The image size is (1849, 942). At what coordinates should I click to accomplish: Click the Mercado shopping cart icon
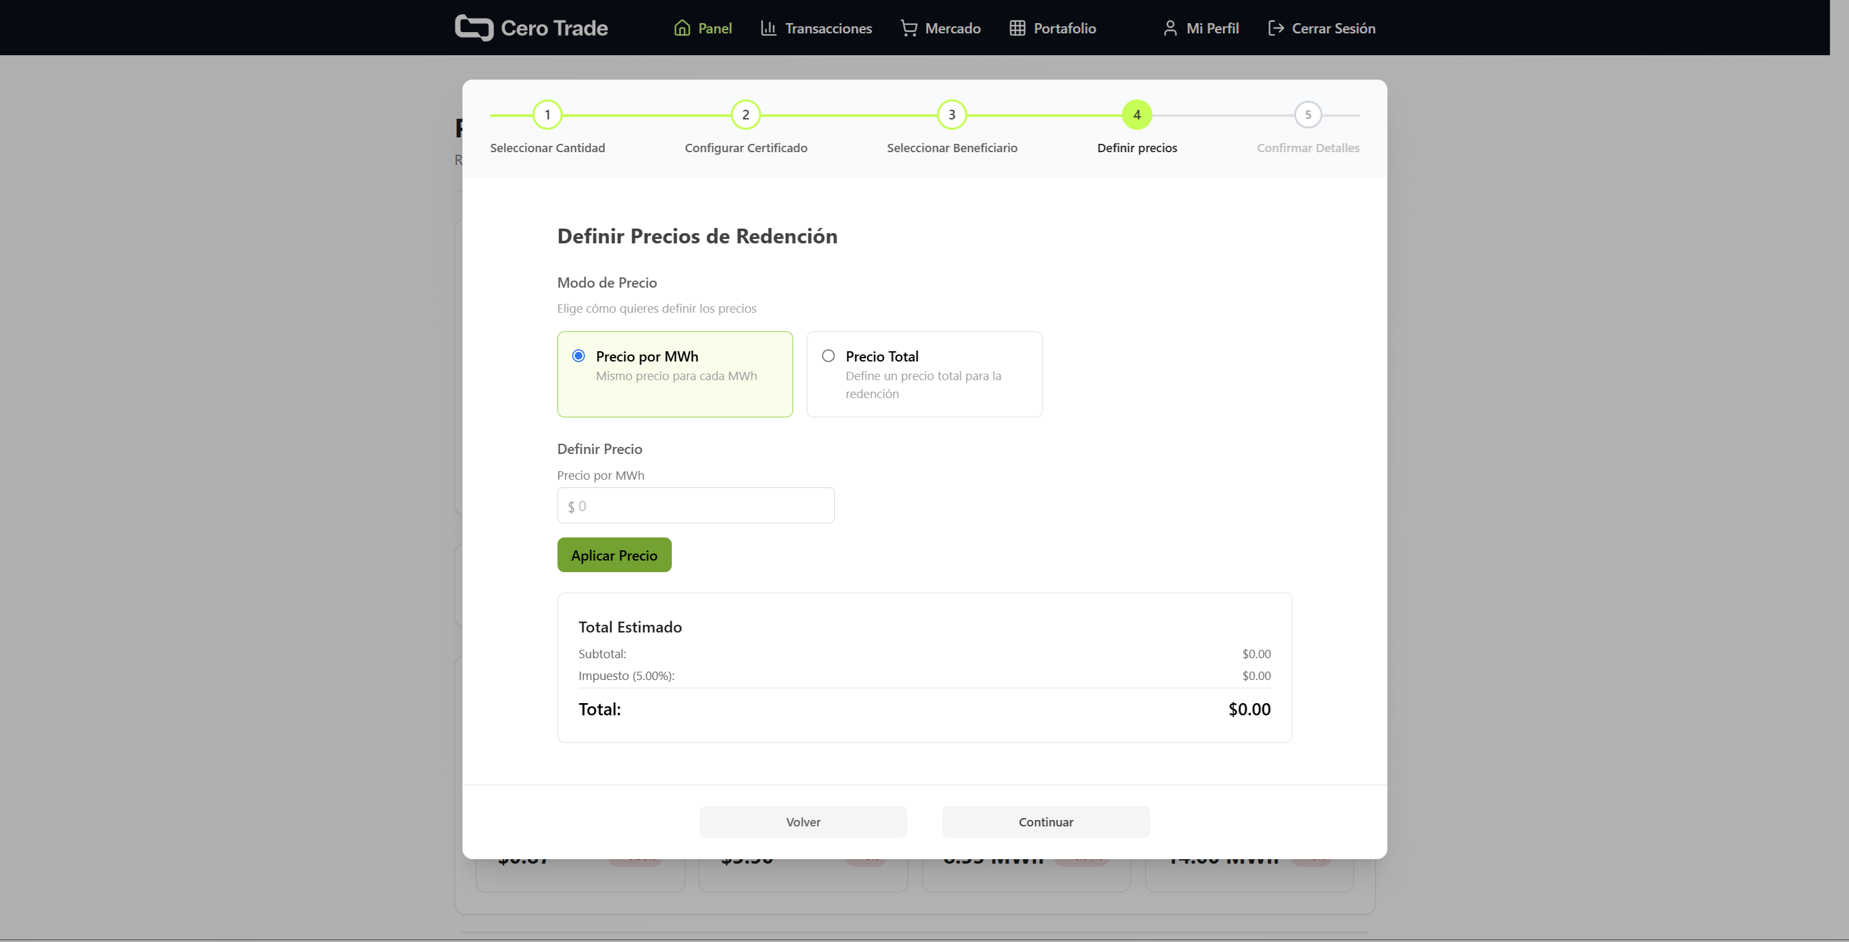point(909,28)
